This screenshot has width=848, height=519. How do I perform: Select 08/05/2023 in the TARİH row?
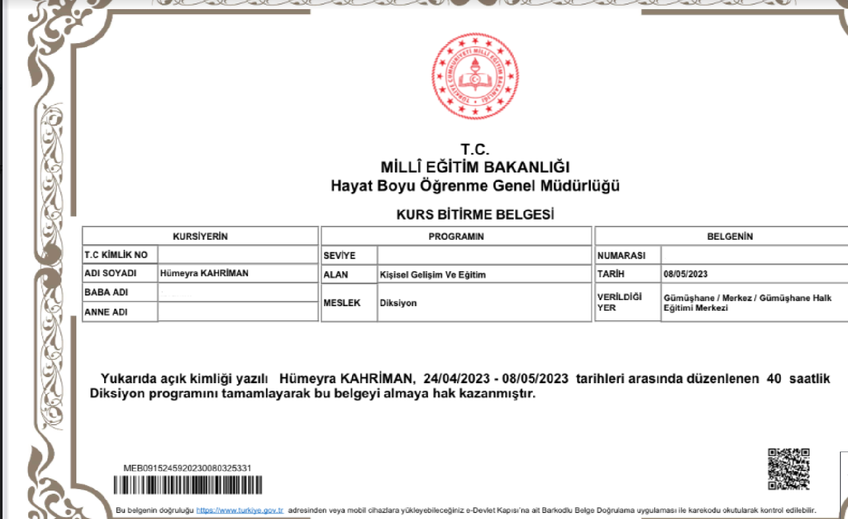coord(685,274)
